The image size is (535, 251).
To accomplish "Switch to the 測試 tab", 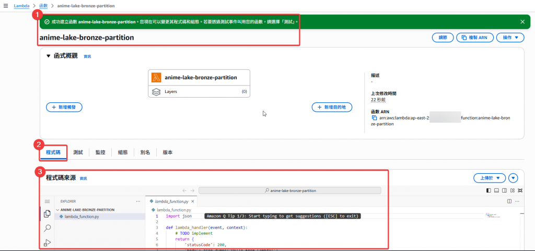I will click(x=78, y=152).
